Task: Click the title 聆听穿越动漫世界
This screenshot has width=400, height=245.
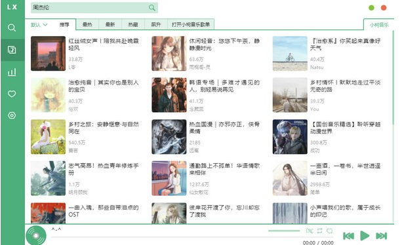Action: point(346,128)
